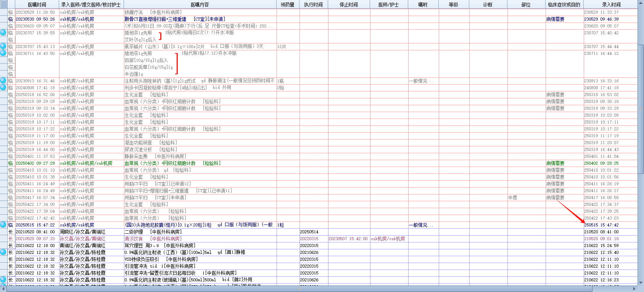Select the 拔罐疗法 [中医外科病房] order
Screen dimensions: 644x292
(153, 12)
